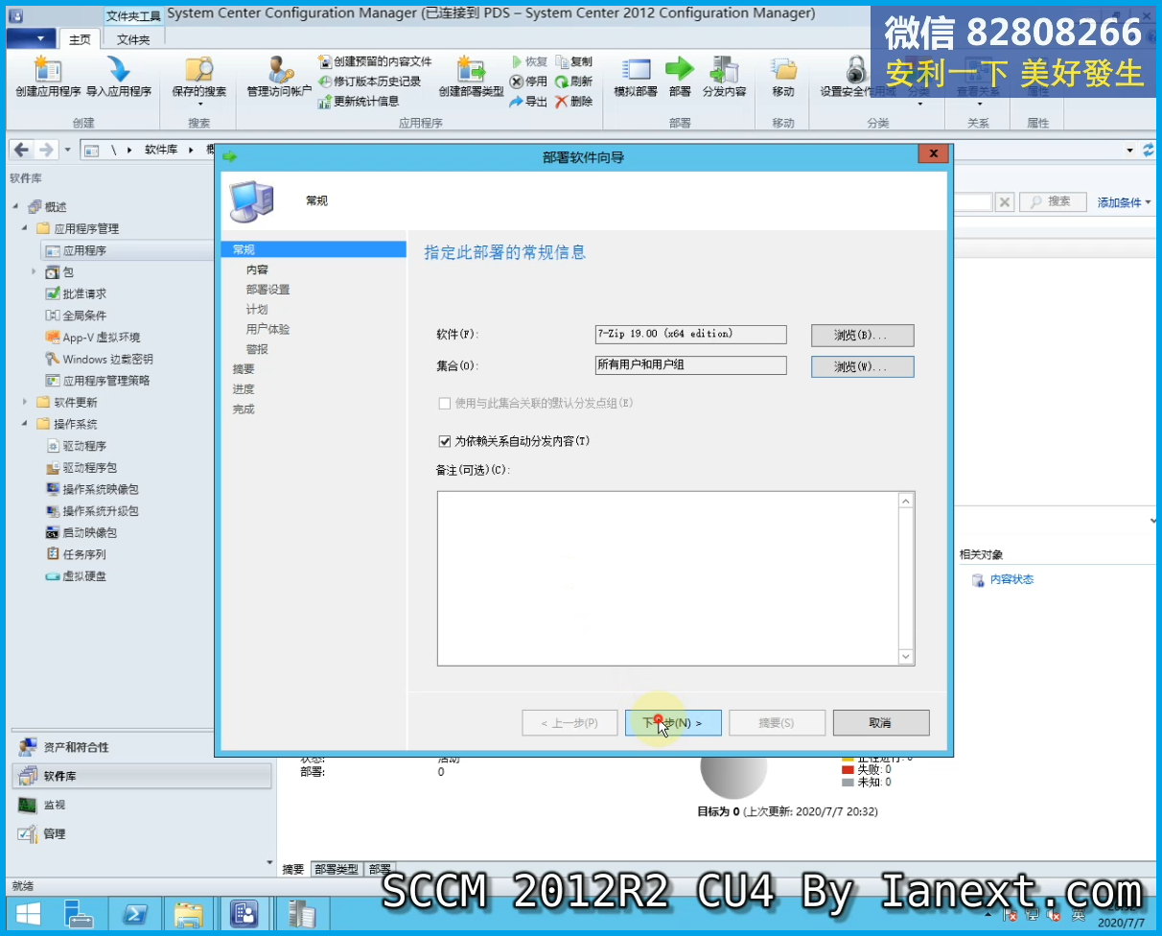Select 任务序列 in the tree
Image resolution: width=1162 pixels, height=936 pixels.
point(77,554)
